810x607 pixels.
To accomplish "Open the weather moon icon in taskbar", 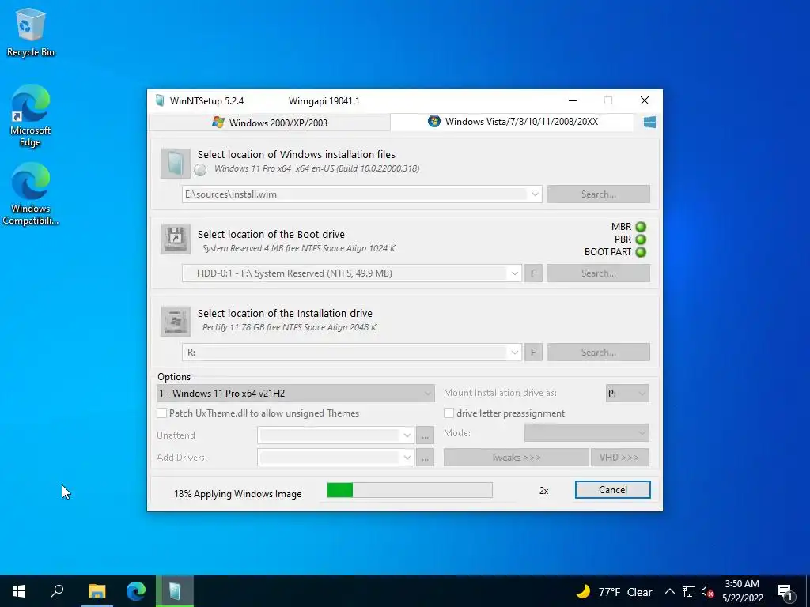I will [583, 591].
